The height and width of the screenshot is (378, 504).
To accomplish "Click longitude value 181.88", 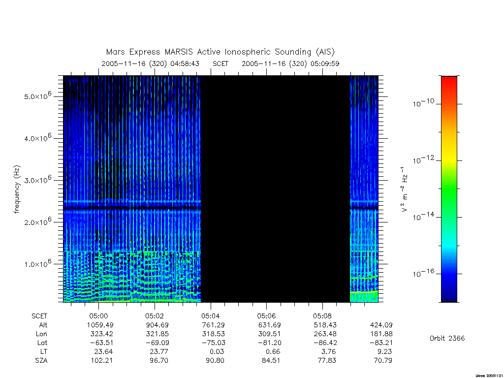I will [381, 334].
